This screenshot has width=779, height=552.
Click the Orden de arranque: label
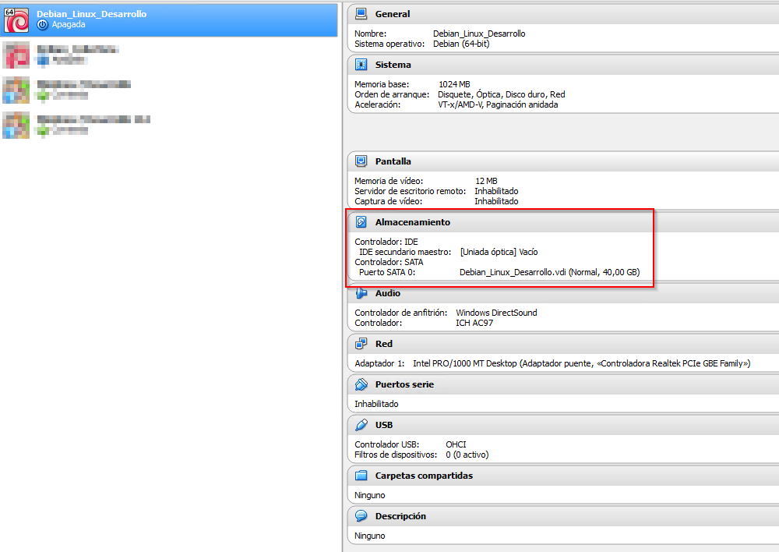click(392, 94)
